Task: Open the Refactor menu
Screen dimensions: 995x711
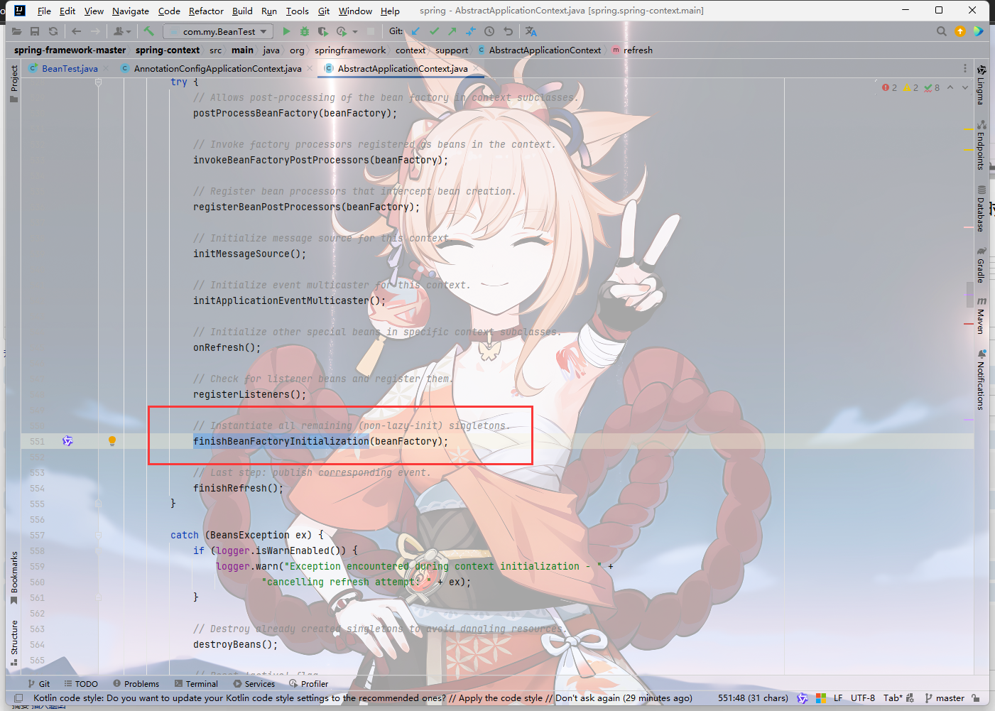Action: (206, 11)
